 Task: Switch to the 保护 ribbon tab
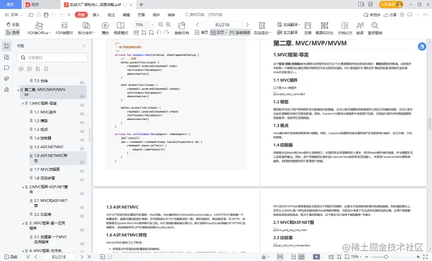[x=156, y=14]
